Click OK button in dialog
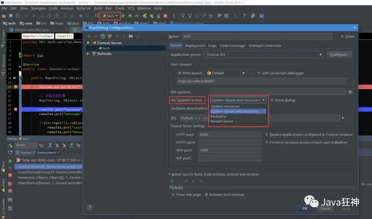This screenshot has width=372, height=219. click(305, 208)
